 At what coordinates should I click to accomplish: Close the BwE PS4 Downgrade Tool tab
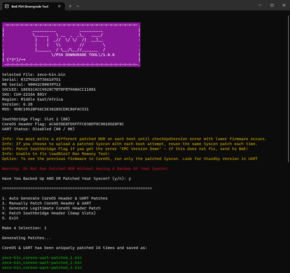click(x=59, y=6)
